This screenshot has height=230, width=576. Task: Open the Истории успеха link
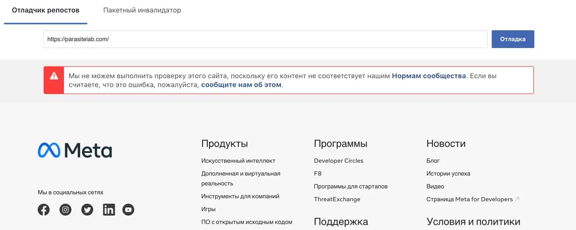(448, 173)
